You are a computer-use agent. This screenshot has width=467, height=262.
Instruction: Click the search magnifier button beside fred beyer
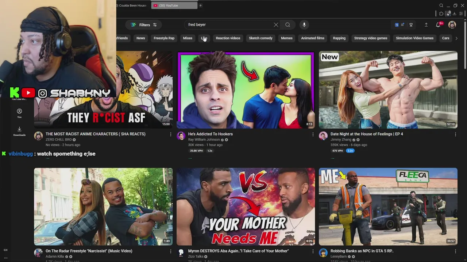coord(287,25)
